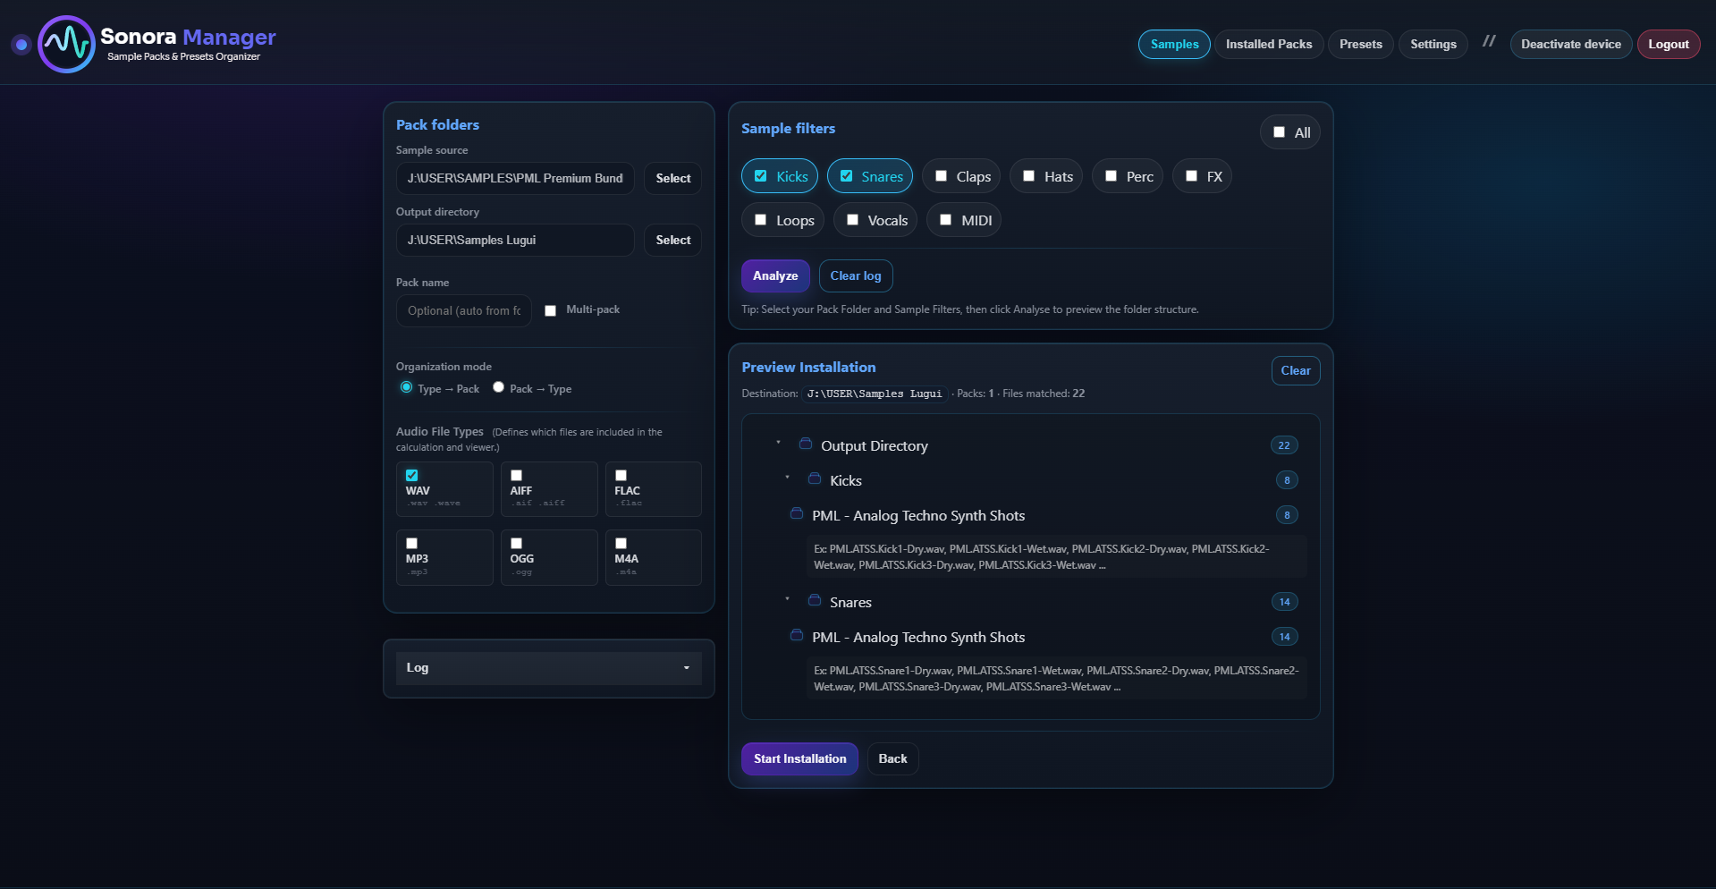Open the Samples tab
The image size is (1716, 889).
(1174, 44)
